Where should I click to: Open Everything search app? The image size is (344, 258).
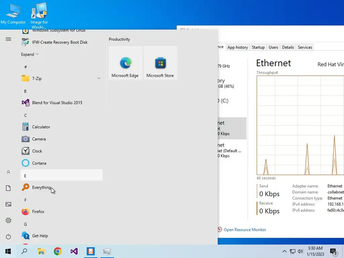click(x=61, y=187)
